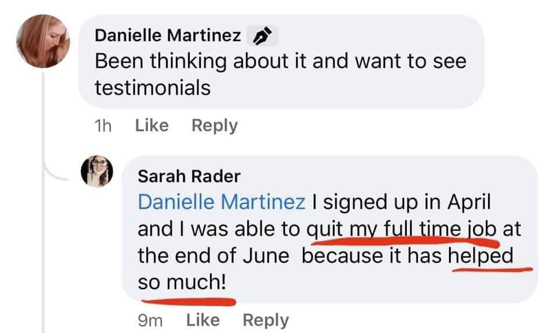Click the word 'June' in the reply
This screenshot has height=333, width=557.
click(x=266, y=256)
